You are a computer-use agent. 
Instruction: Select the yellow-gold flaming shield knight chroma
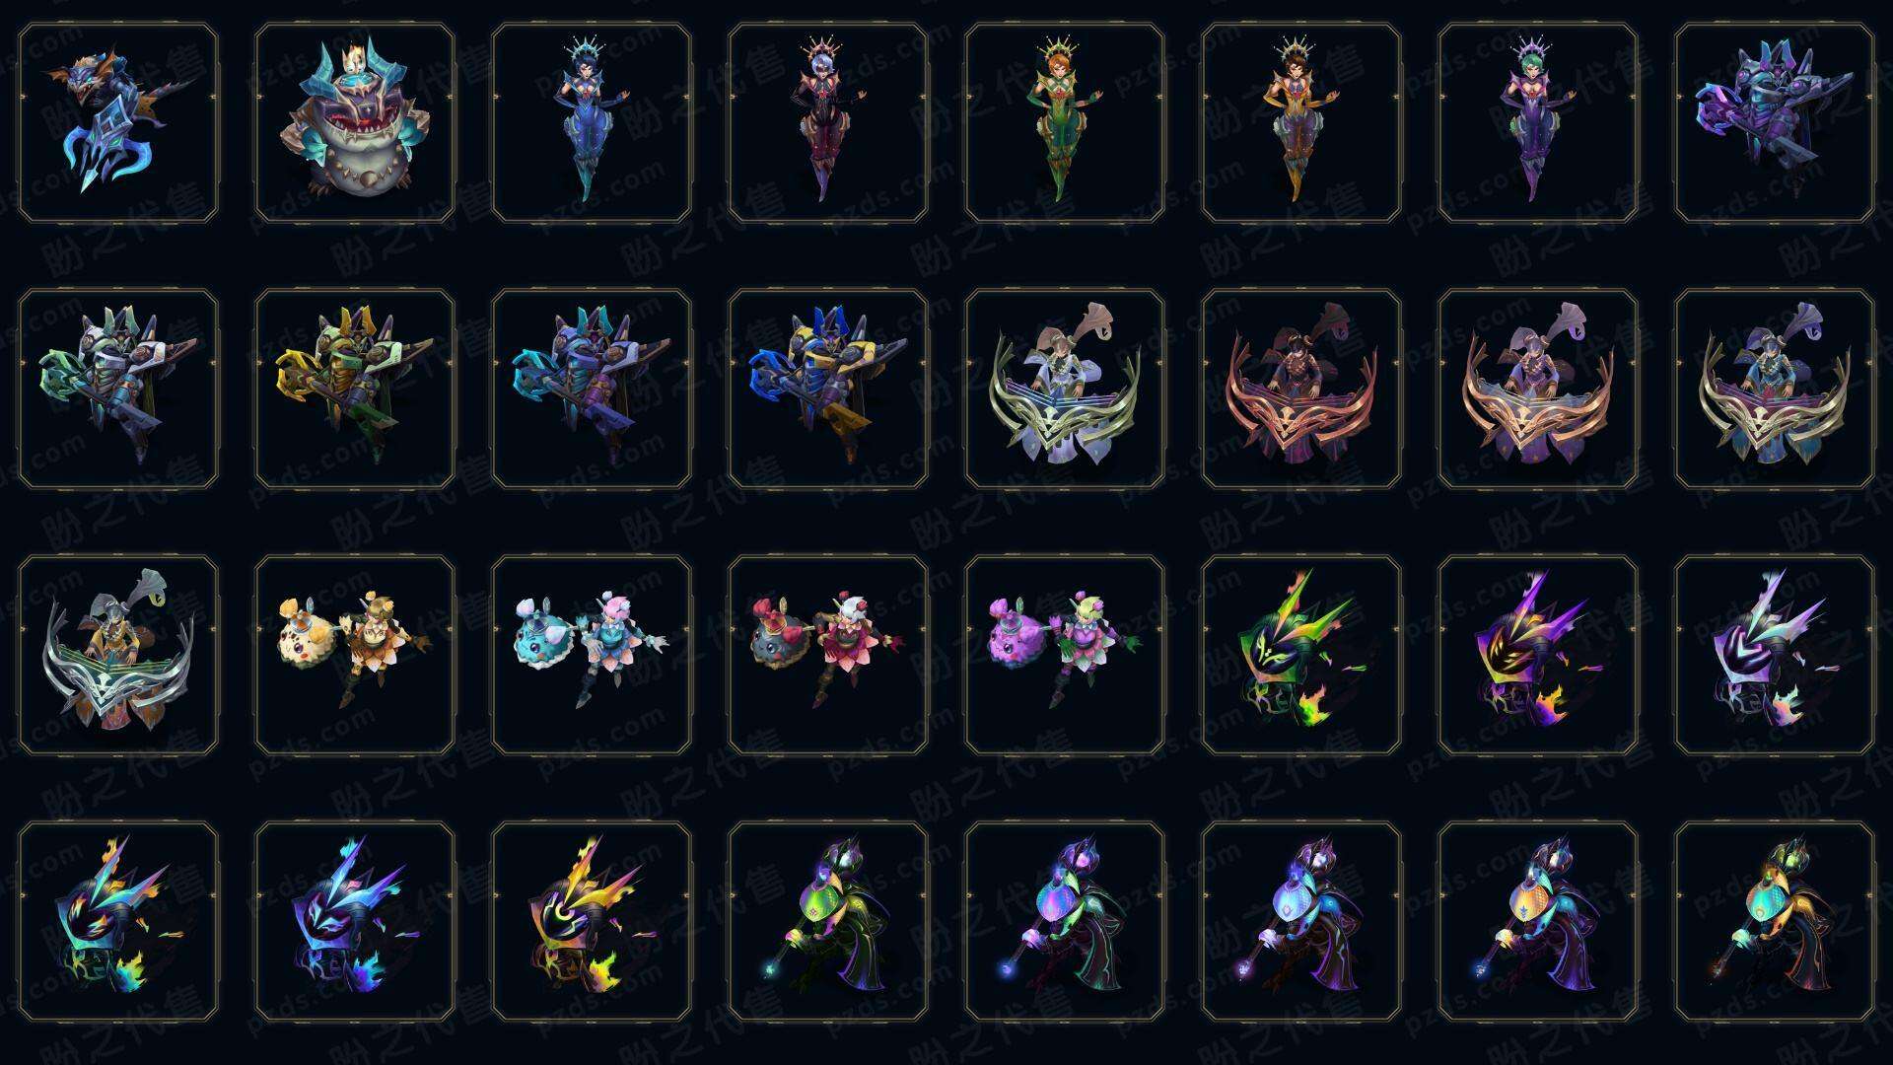click(592, 921)
